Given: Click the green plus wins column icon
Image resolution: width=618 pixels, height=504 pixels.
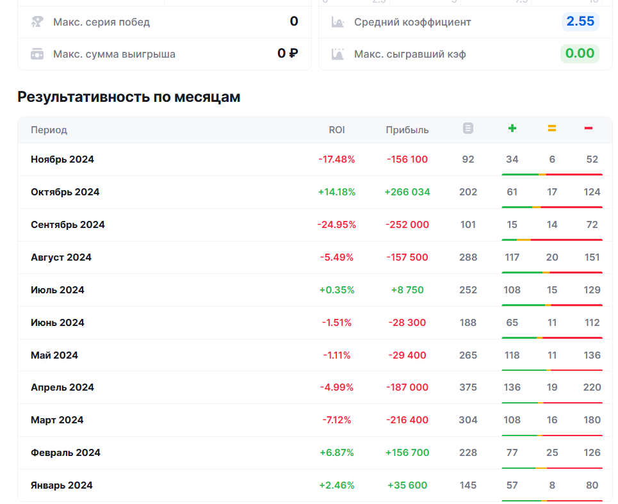Looking at the screenshot, I should [x=512, y=129].
